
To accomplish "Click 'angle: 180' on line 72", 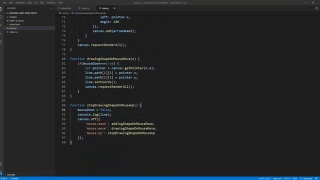I will 109,22.
